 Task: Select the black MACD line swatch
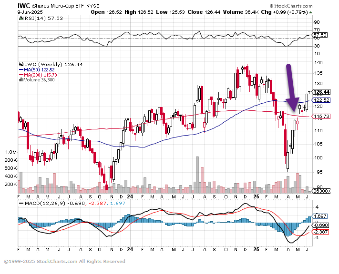click(21, 203)
